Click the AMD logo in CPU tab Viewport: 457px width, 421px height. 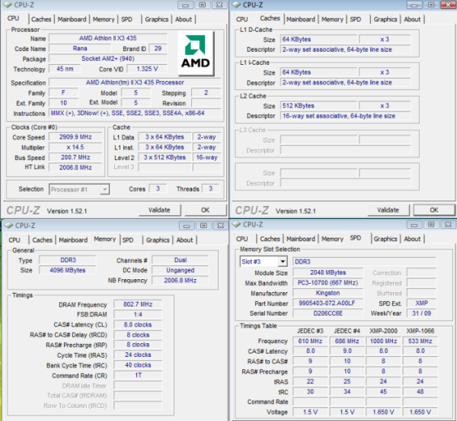coord(196,53)
